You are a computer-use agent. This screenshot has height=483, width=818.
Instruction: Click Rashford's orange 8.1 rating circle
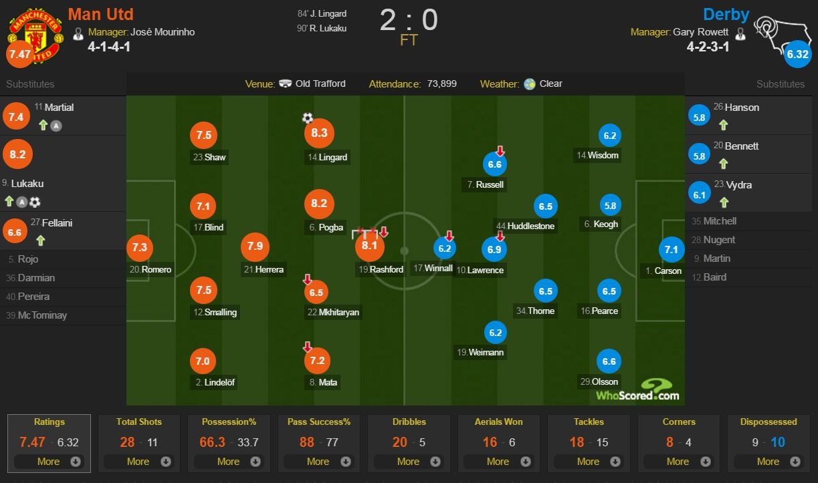coord(369,246)
